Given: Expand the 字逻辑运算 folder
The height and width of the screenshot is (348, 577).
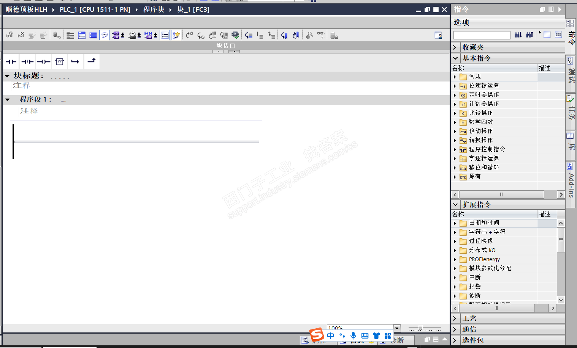Looking at the screenshot, I should 455,158.
